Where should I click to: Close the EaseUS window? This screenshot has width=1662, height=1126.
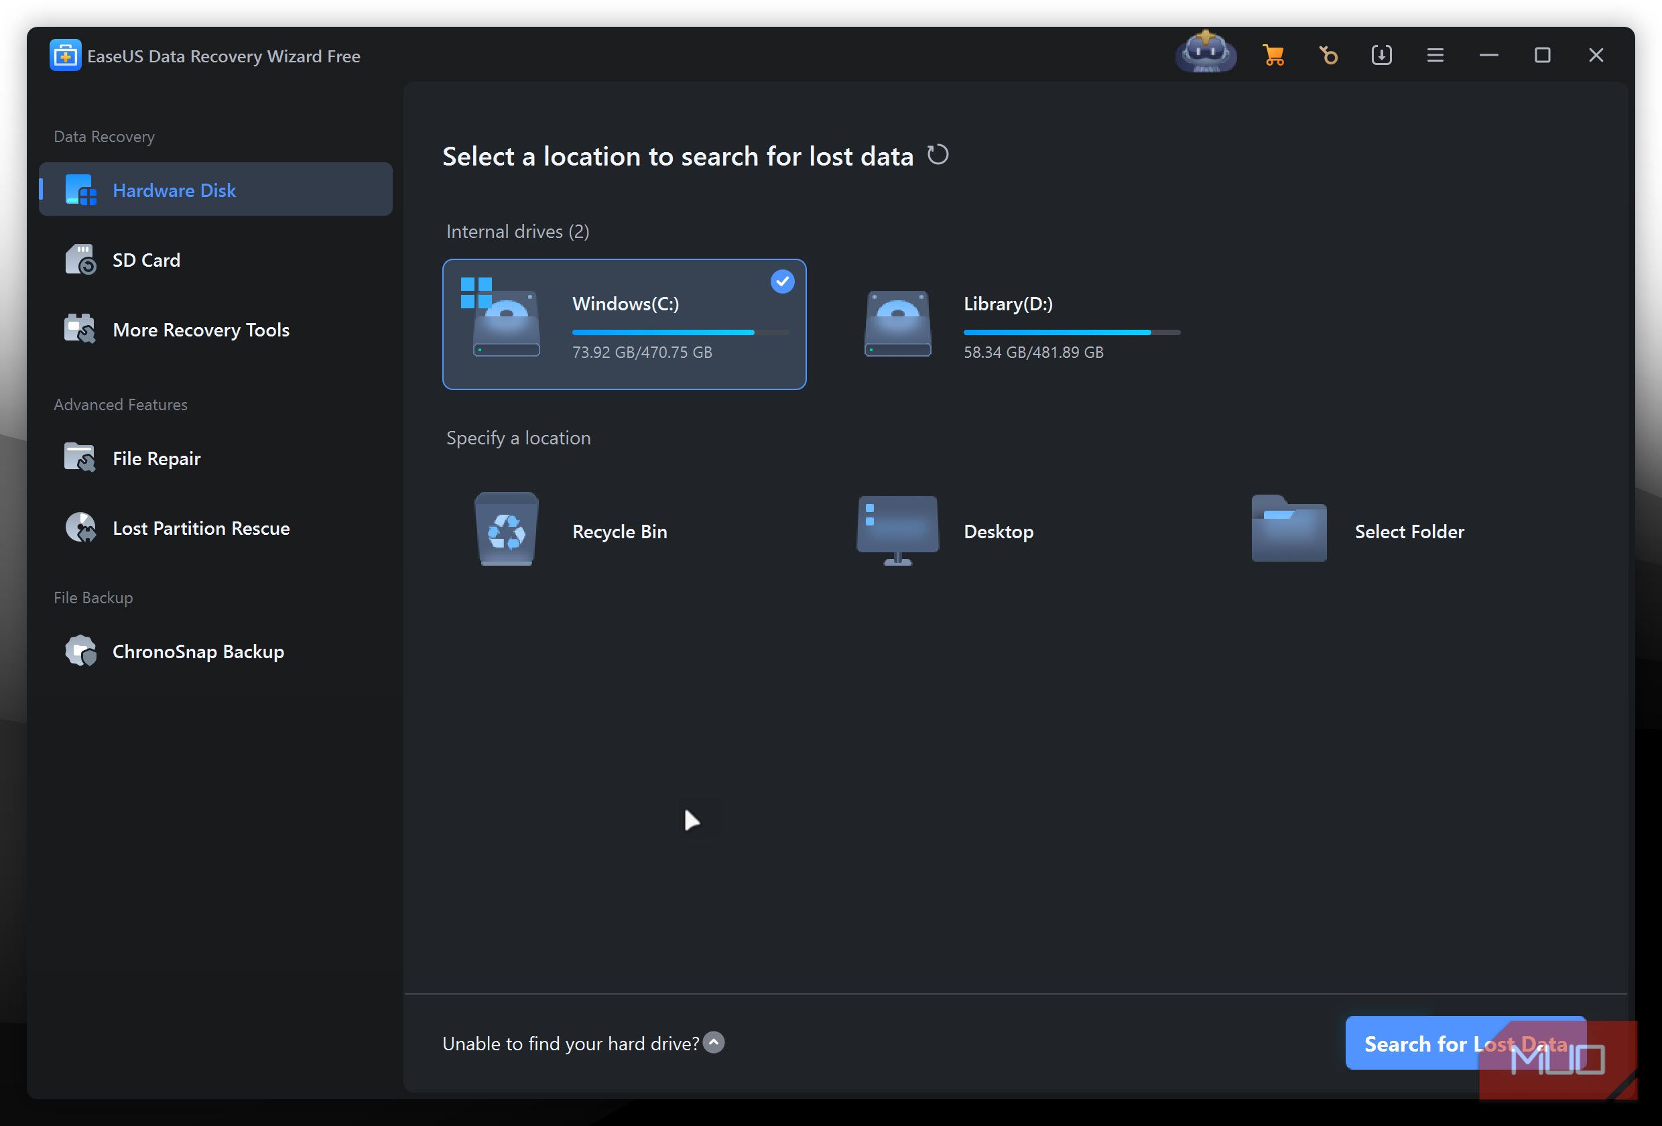(1596, 55)
